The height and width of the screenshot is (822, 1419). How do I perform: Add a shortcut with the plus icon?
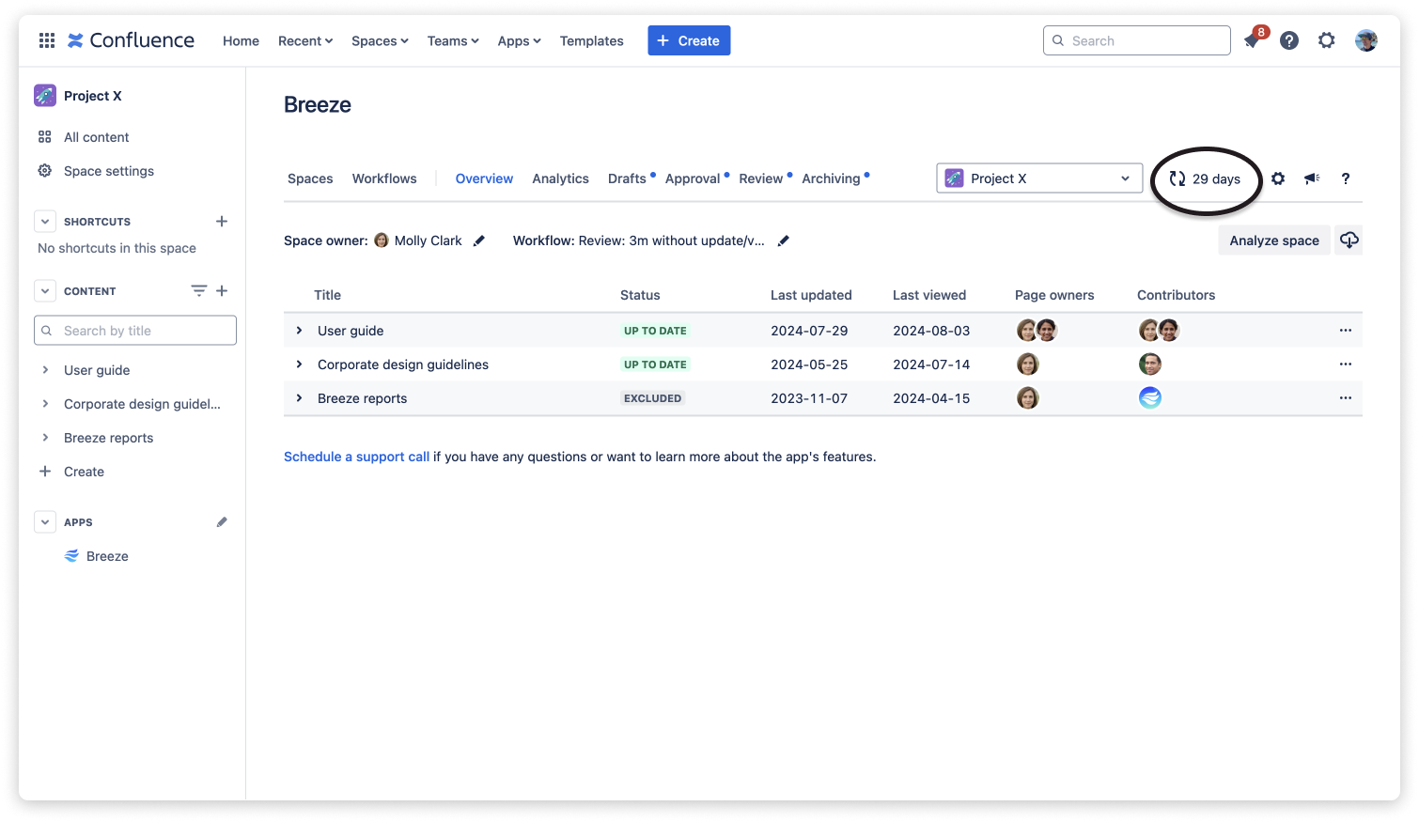coord(222,222)
